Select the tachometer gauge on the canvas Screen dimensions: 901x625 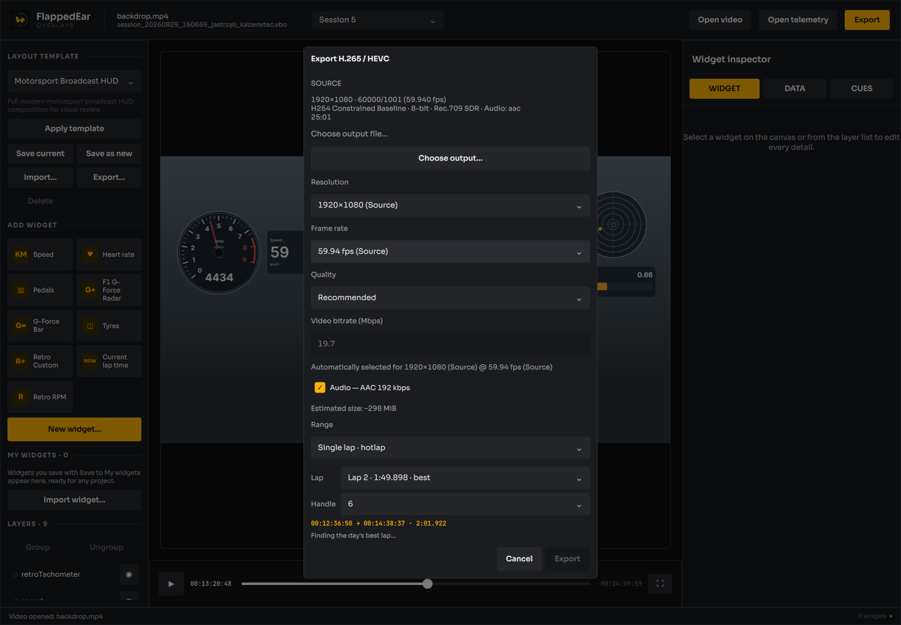[219, 252]
